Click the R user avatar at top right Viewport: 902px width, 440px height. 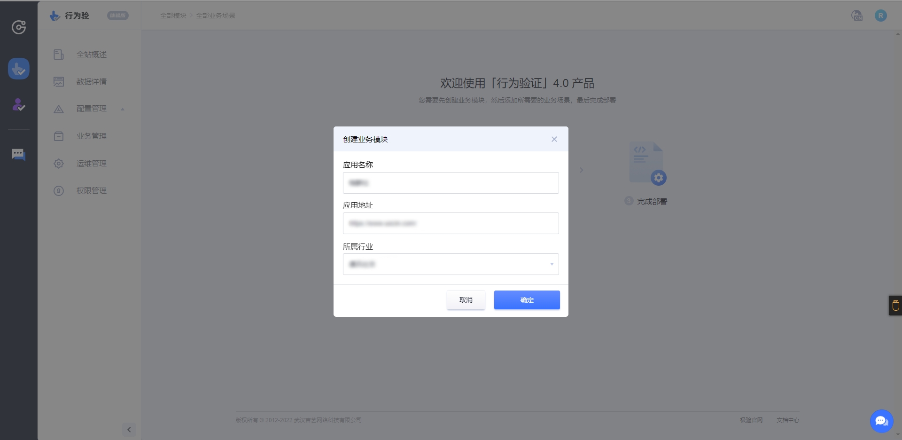tap(881, 15)
